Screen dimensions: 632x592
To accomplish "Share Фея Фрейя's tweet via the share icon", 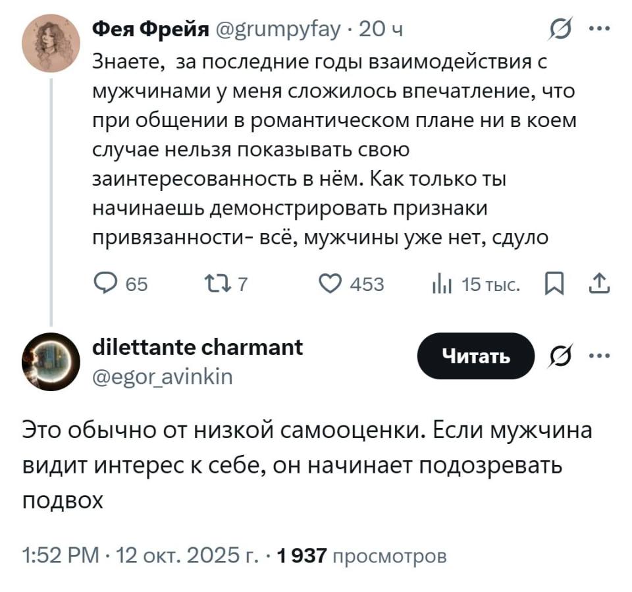I will point(598,284).
